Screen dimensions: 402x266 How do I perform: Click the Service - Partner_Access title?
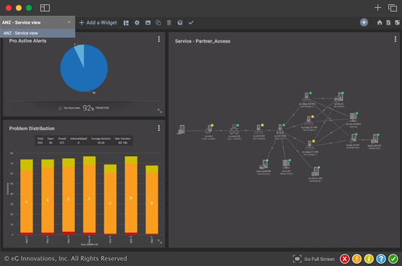202,41
